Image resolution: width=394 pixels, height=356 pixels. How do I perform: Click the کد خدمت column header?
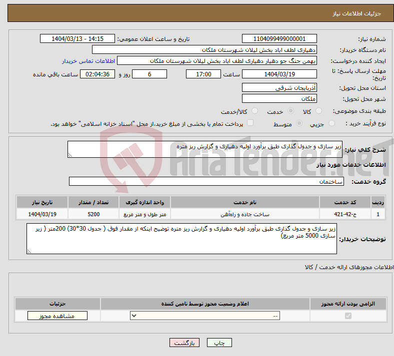pyautogui.click(x=345, y=202)
